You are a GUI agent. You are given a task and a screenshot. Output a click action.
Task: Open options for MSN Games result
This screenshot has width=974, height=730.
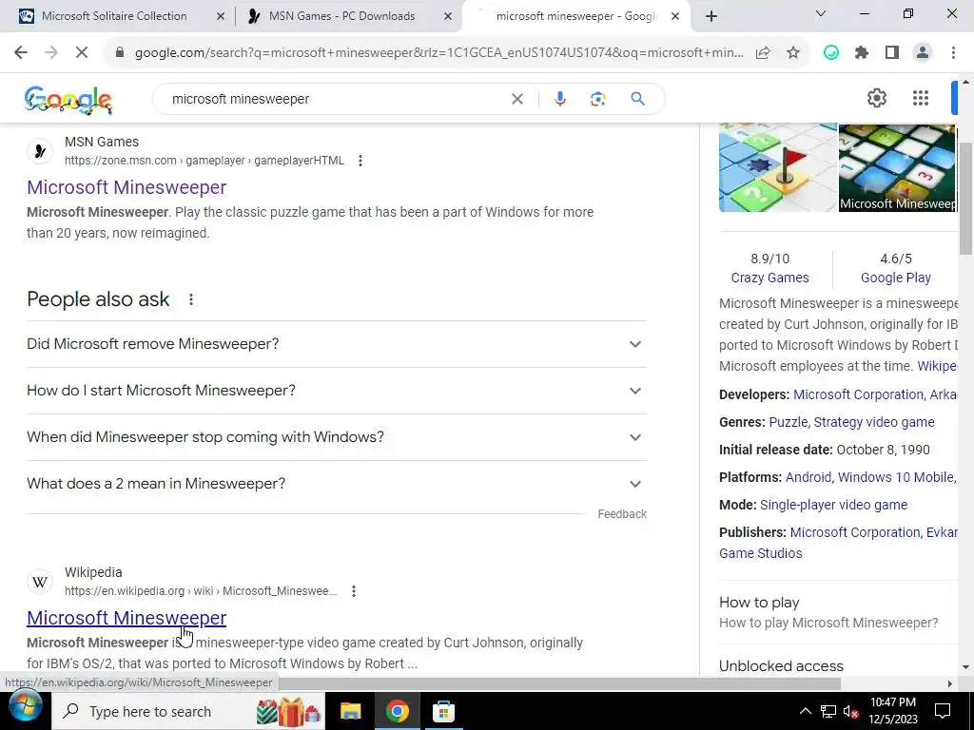360,161
